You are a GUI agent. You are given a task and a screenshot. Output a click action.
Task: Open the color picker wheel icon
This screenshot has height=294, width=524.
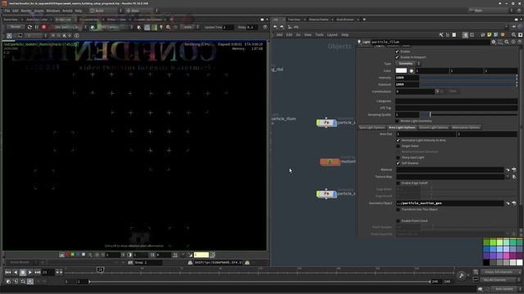click(411, 71)
